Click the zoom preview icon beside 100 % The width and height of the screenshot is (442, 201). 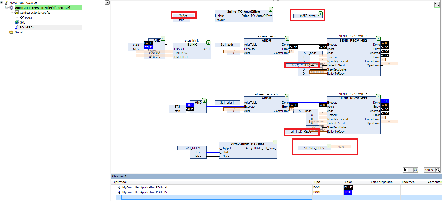tap(438, 170)
